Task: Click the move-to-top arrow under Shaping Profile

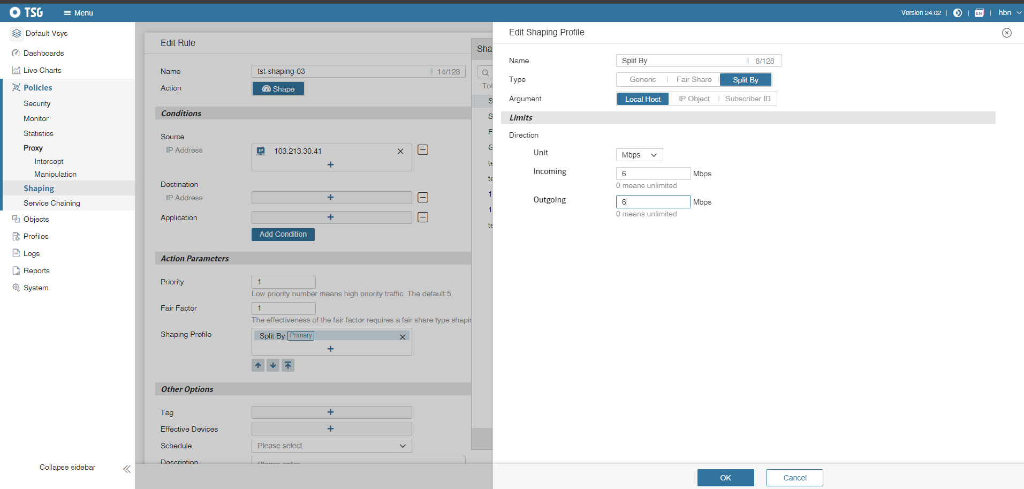Action: pos(288,365)
